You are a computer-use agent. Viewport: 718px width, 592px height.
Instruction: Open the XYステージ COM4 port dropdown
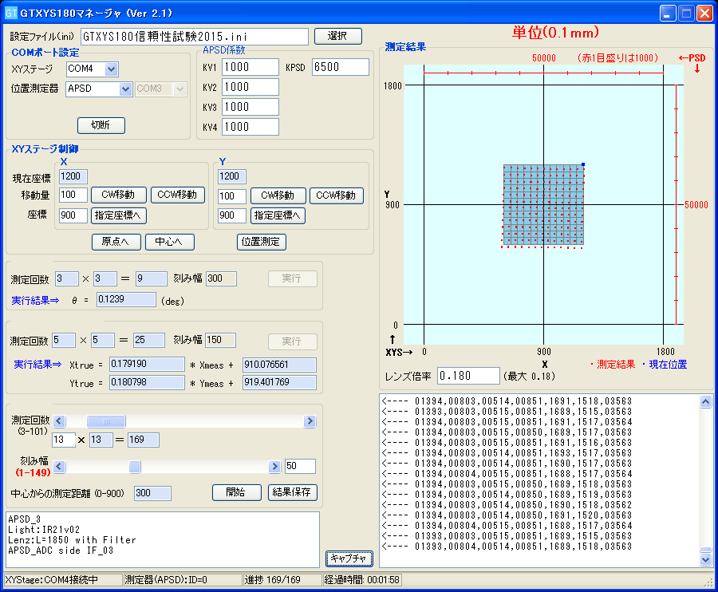[x=111, y=69]
